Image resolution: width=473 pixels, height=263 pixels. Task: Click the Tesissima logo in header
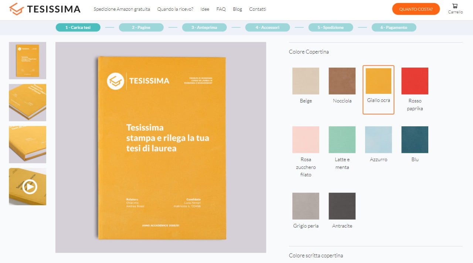click(45, 9)
